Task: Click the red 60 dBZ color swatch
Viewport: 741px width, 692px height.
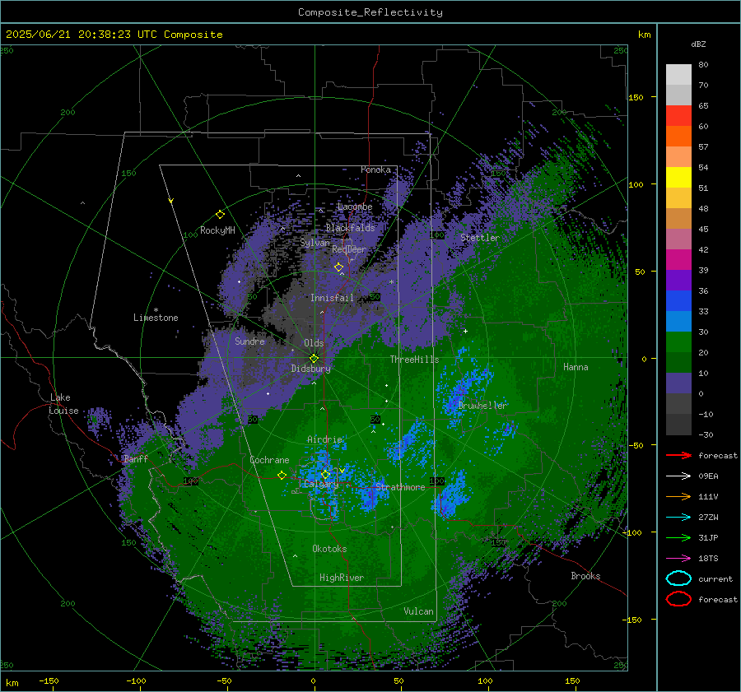Action: tap(678, 116)
